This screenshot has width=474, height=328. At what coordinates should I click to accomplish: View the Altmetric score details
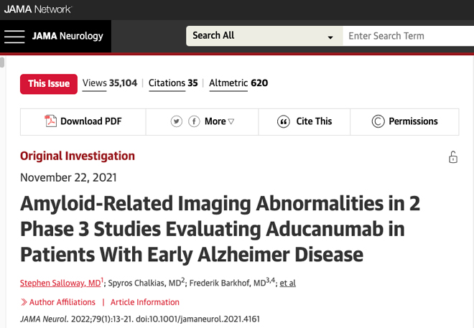pos(238,83)
